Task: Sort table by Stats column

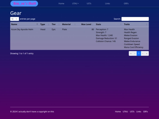Action: tap(109, 24)
